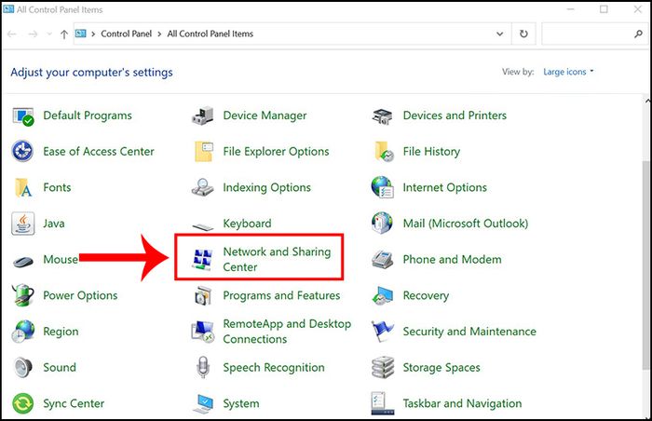
Task: Open the Keyboard icon
Action: pos(202,226)
